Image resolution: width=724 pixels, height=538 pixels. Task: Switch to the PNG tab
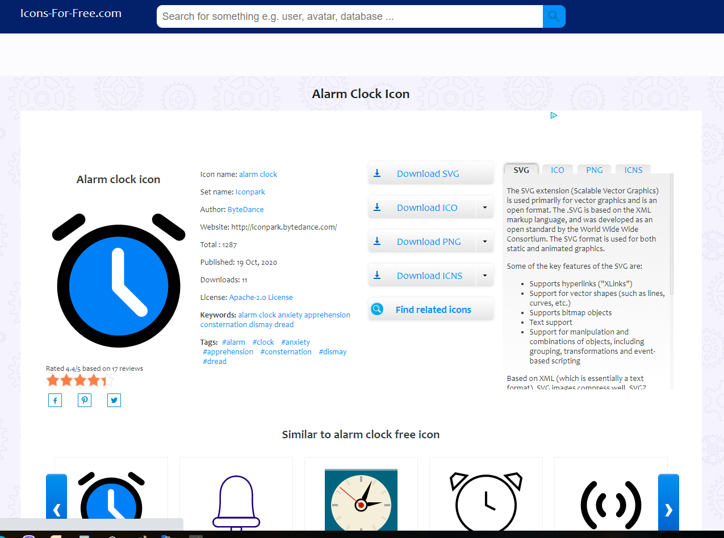pos(595,170)
